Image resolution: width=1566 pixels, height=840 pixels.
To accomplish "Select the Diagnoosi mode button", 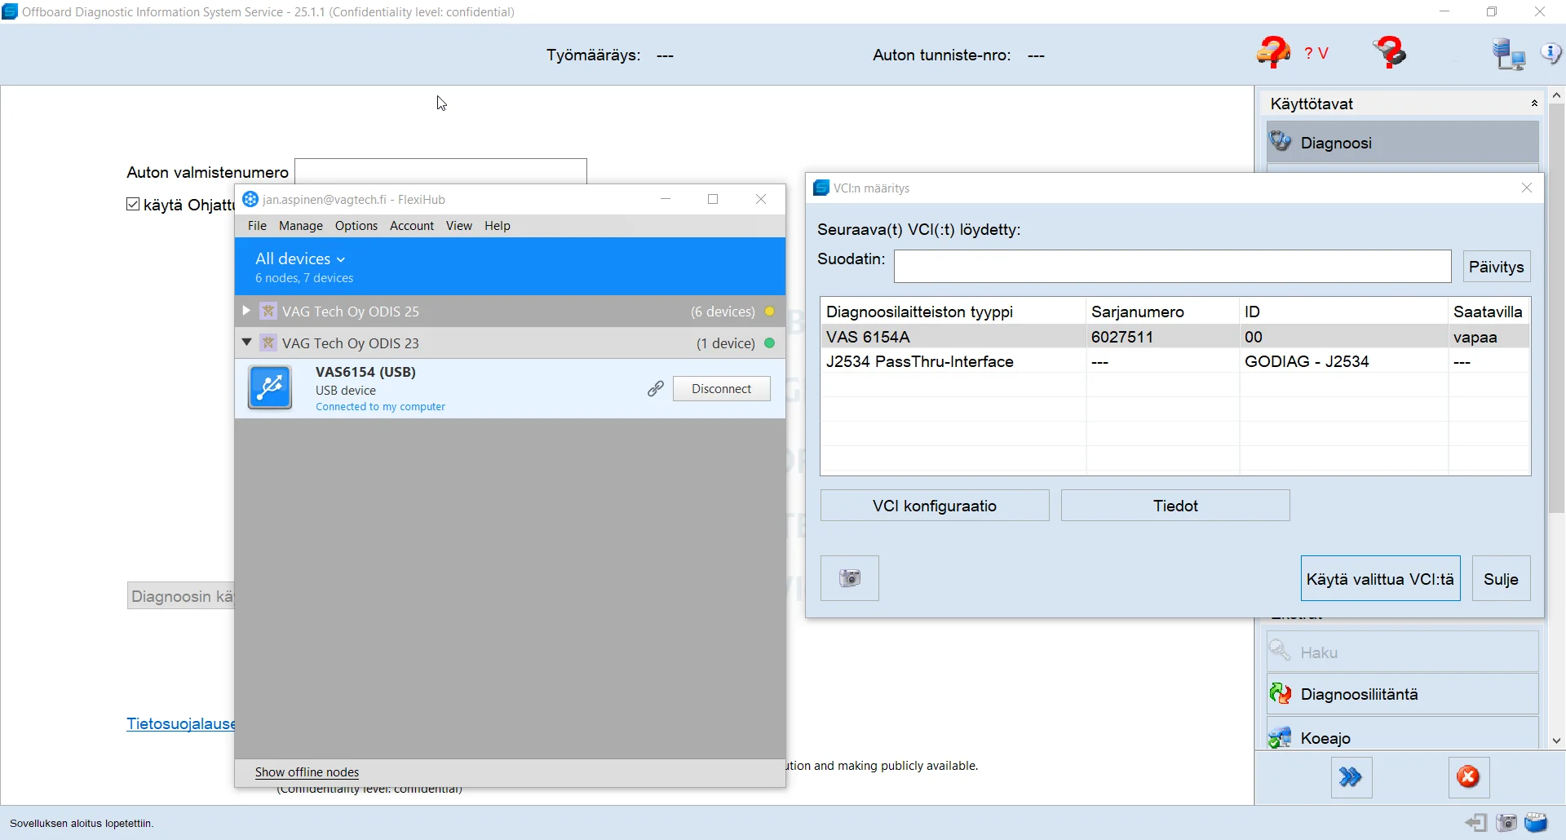I will pos(1403,142).
